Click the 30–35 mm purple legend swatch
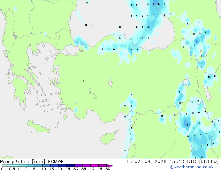 [x=78, y=165]
